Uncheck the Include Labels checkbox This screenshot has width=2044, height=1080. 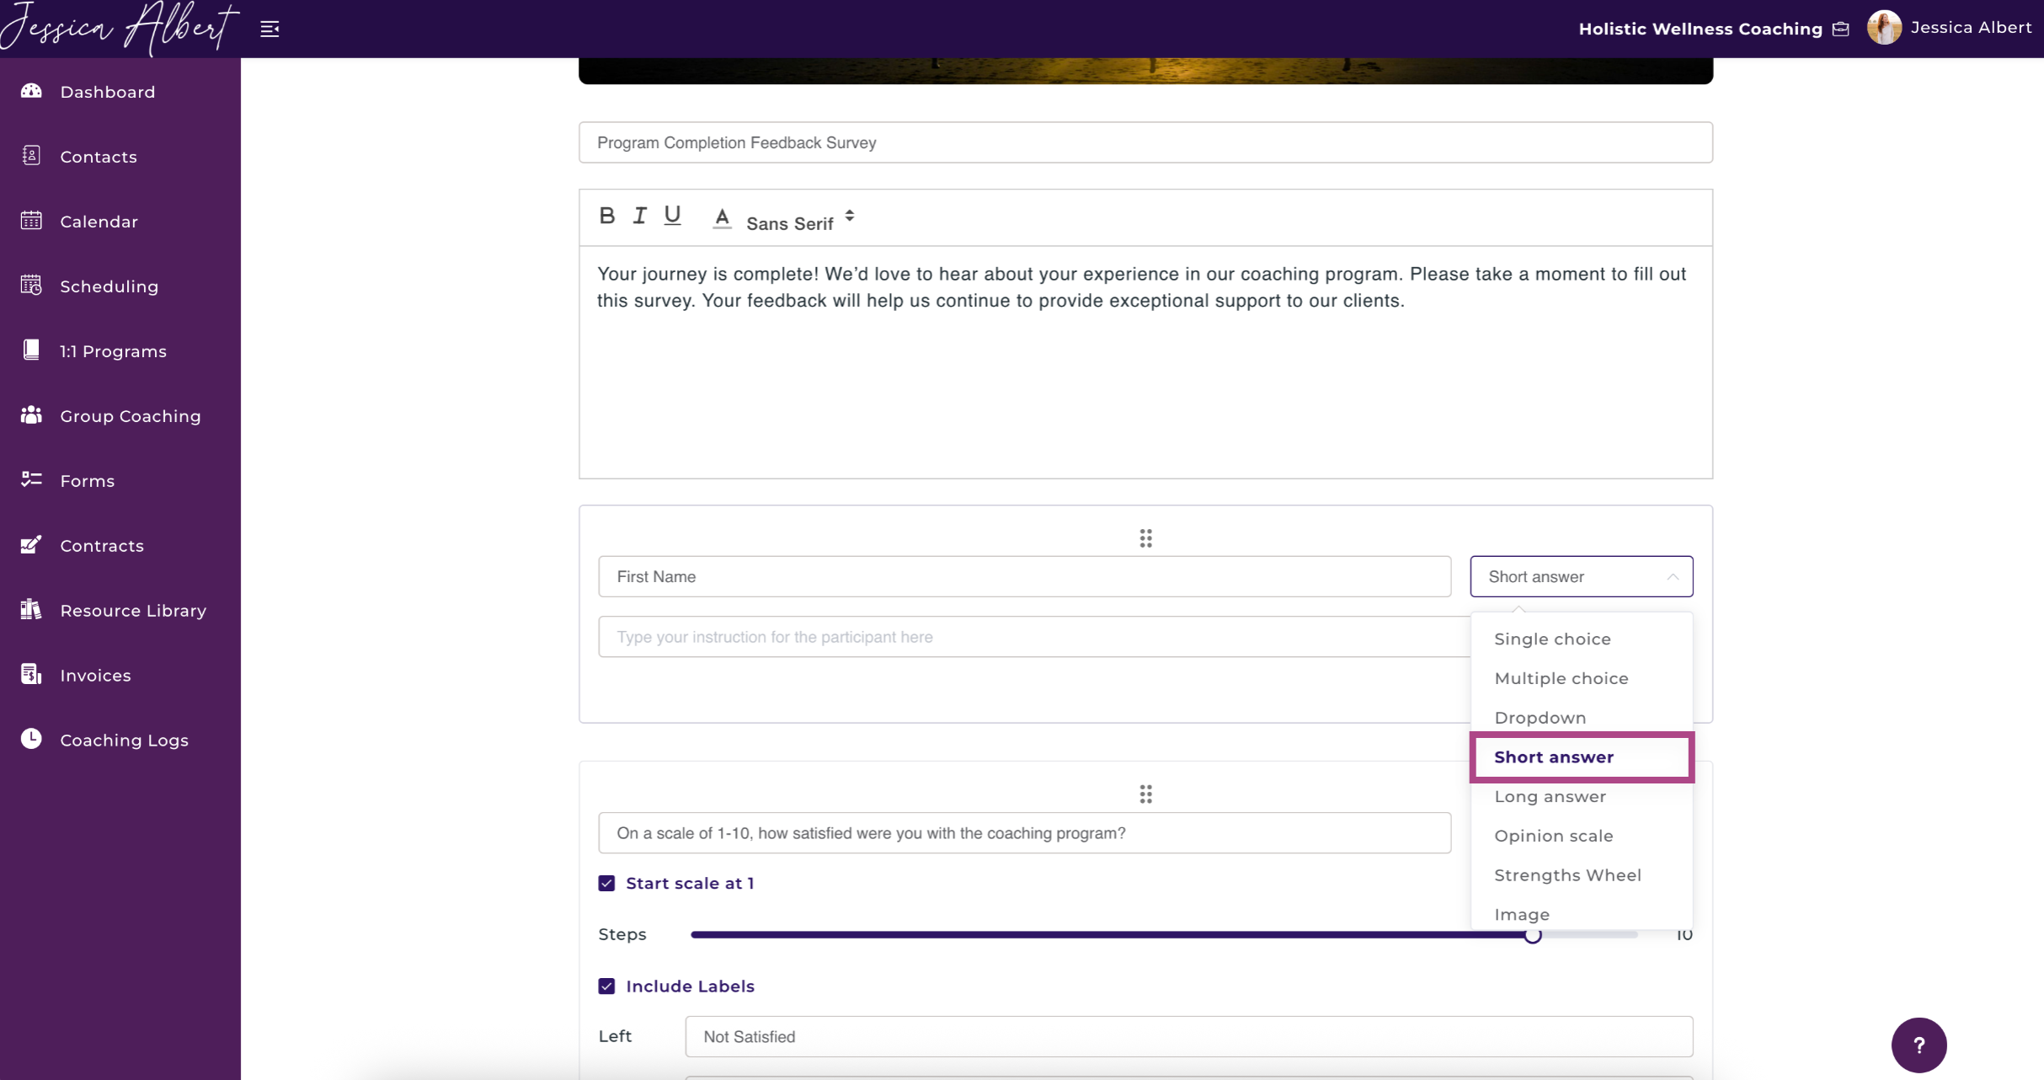click(x=606, y=986)
